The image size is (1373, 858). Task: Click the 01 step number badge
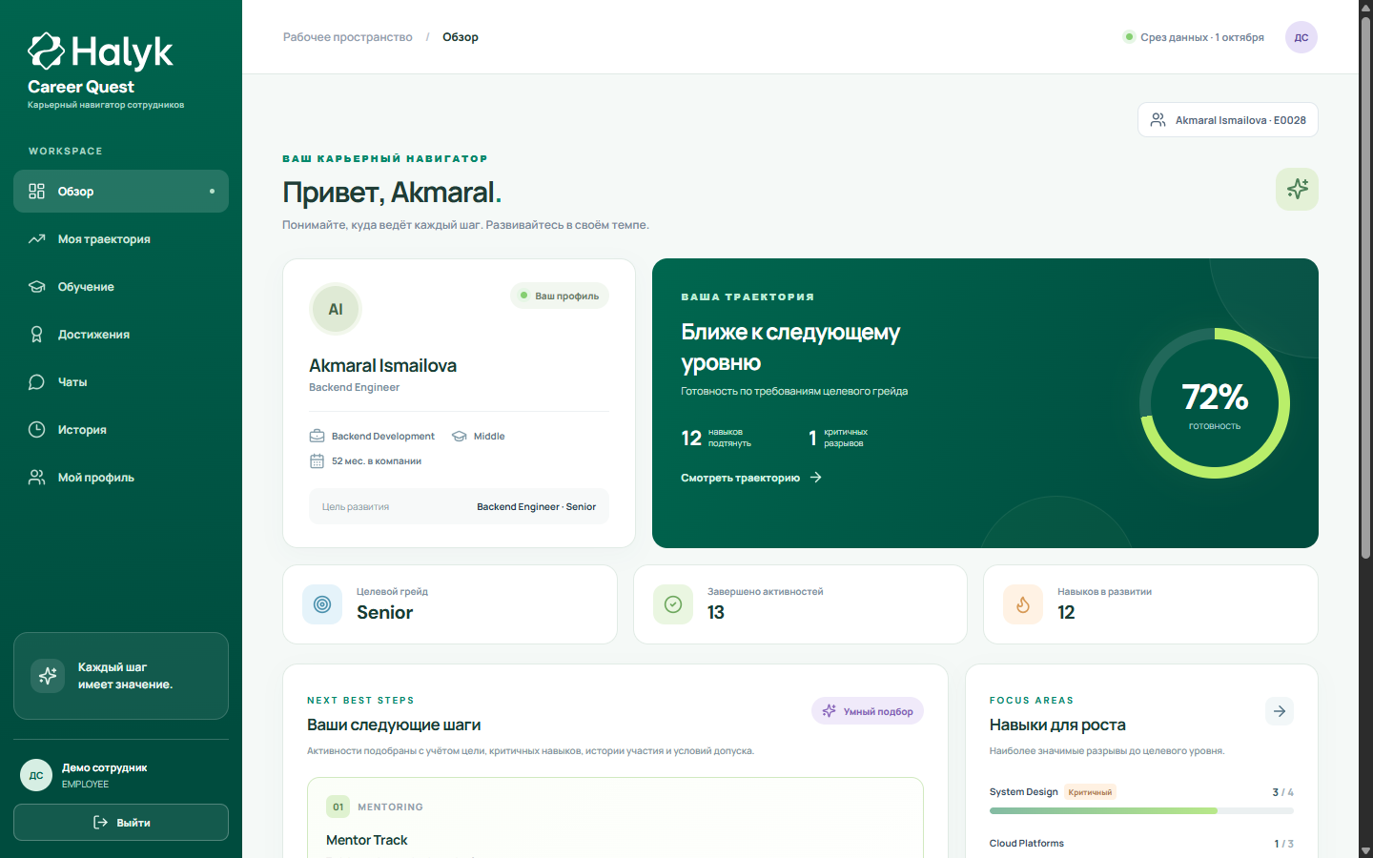(x=338, y=807)
